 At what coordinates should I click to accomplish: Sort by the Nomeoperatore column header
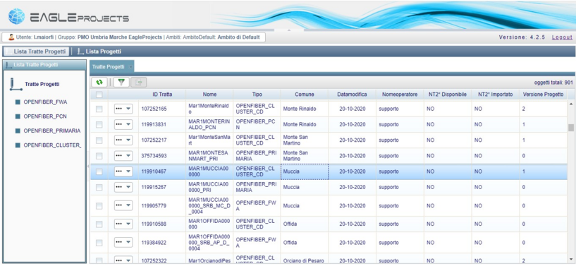400,95
